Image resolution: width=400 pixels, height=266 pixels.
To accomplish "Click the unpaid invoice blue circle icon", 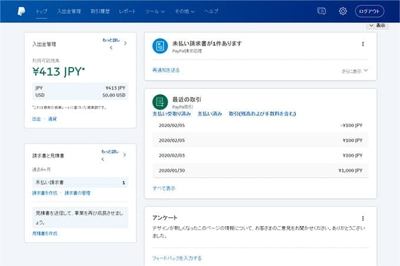I will (x=160, y=46).
